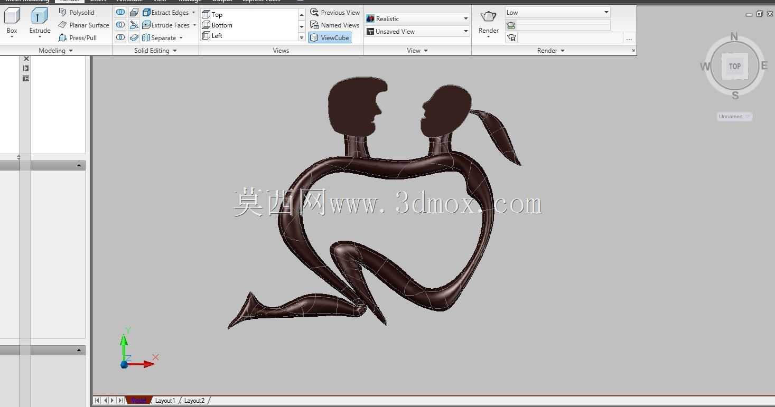Run the Extract Edges command
The image size is (775, 407).
pos(165,12)
